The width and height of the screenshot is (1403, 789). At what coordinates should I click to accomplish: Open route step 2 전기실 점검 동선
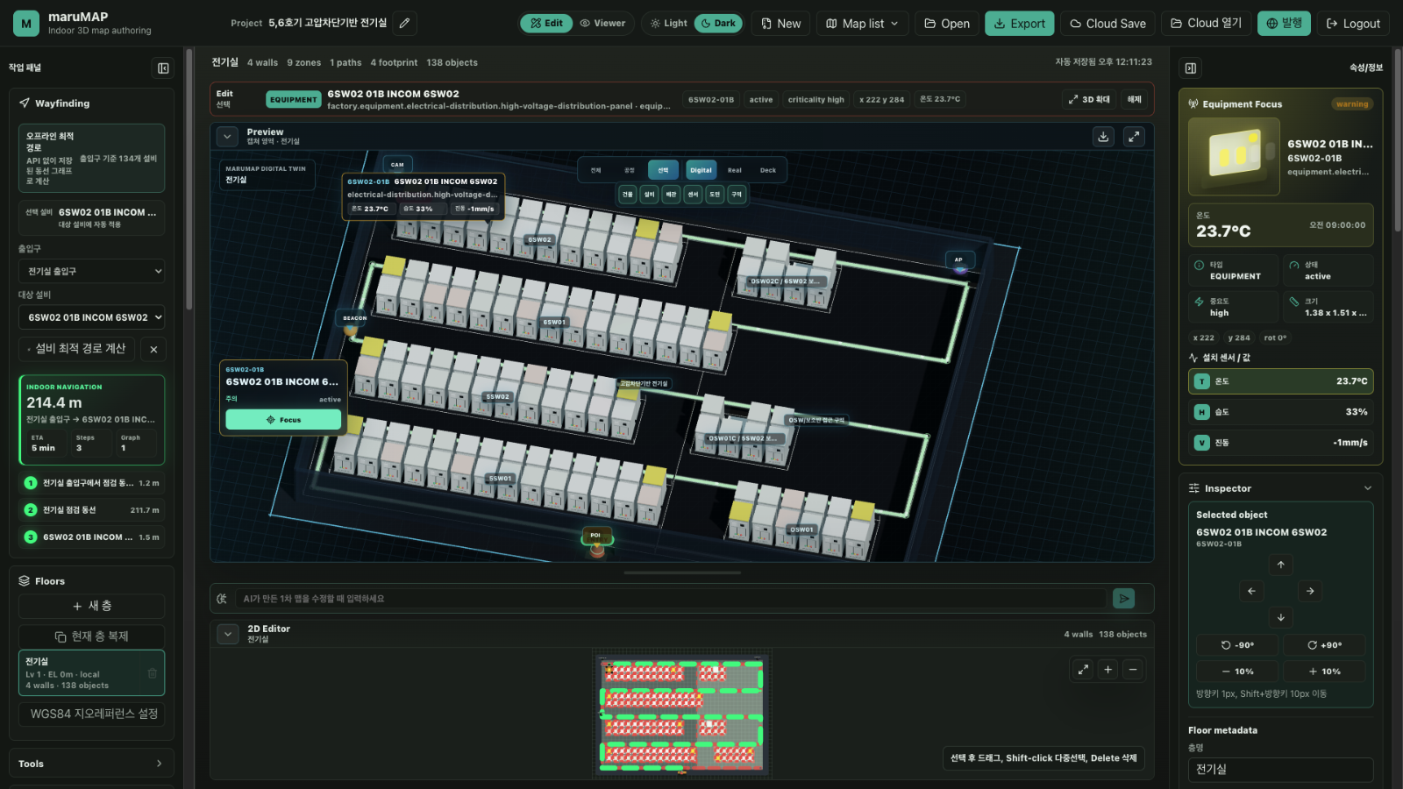pos(91,510)
